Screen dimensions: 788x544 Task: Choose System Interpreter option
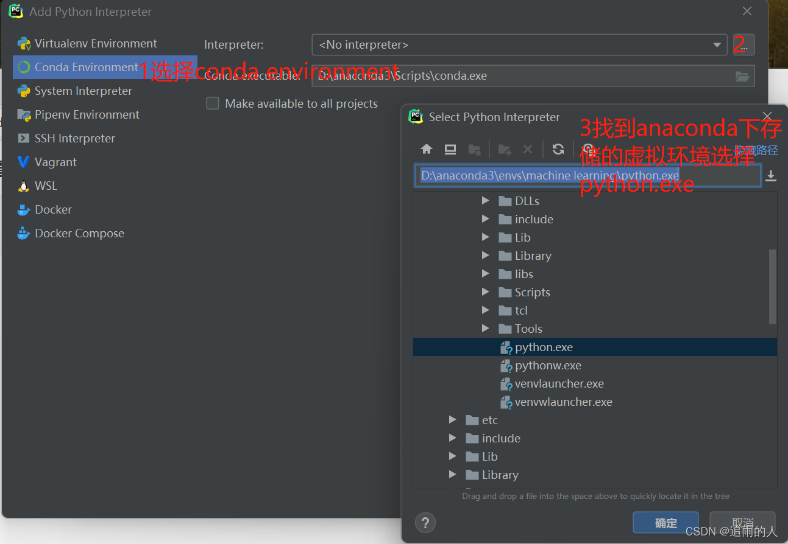coord(105,91)
